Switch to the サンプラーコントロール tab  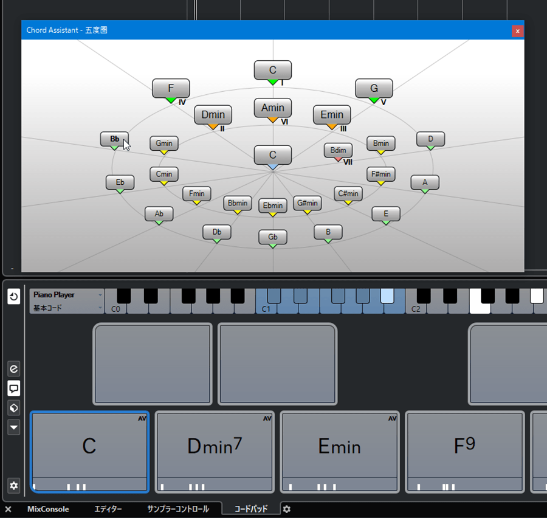point(178,509)
